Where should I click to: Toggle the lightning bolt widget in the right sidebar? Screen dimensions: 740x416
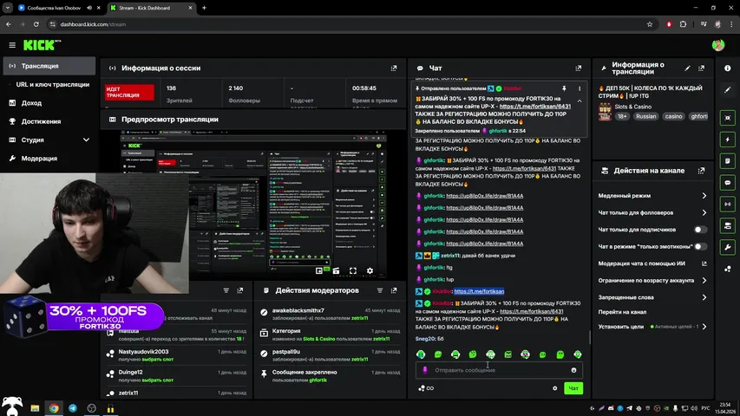[727, 140]
